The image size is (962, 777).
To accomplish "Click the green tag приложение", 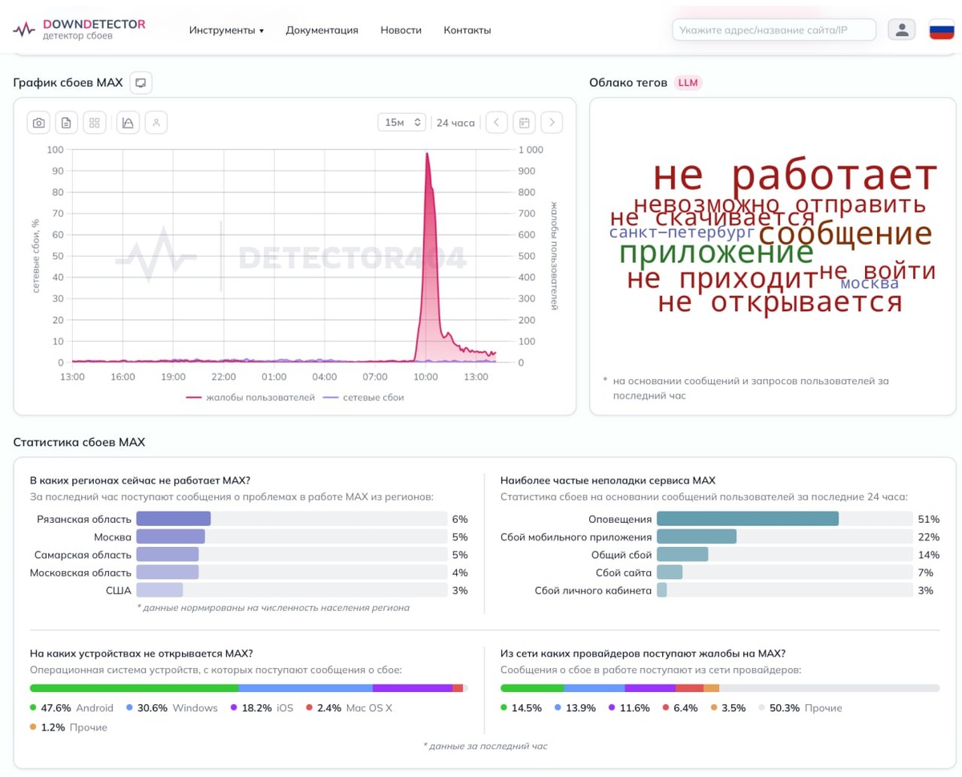I will pos(716,253).
